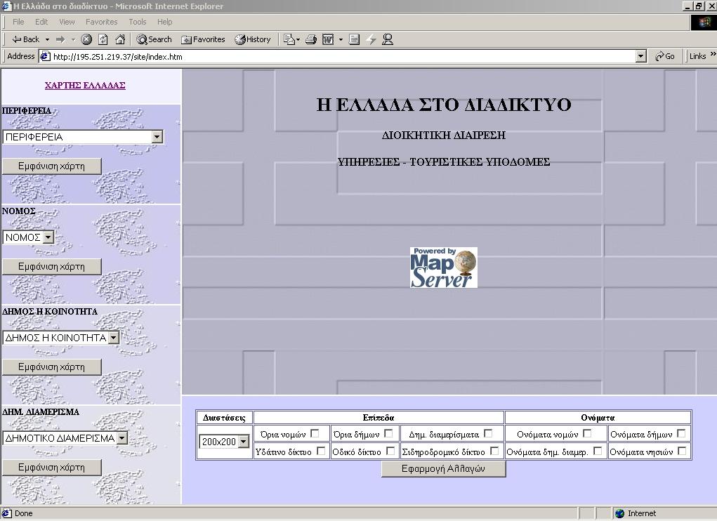Open the ΧΑΡΤΗΣ ΕΛΛΑΔΑΣ link
Viewport: 717px width, 521px height.
pos(85,86)
